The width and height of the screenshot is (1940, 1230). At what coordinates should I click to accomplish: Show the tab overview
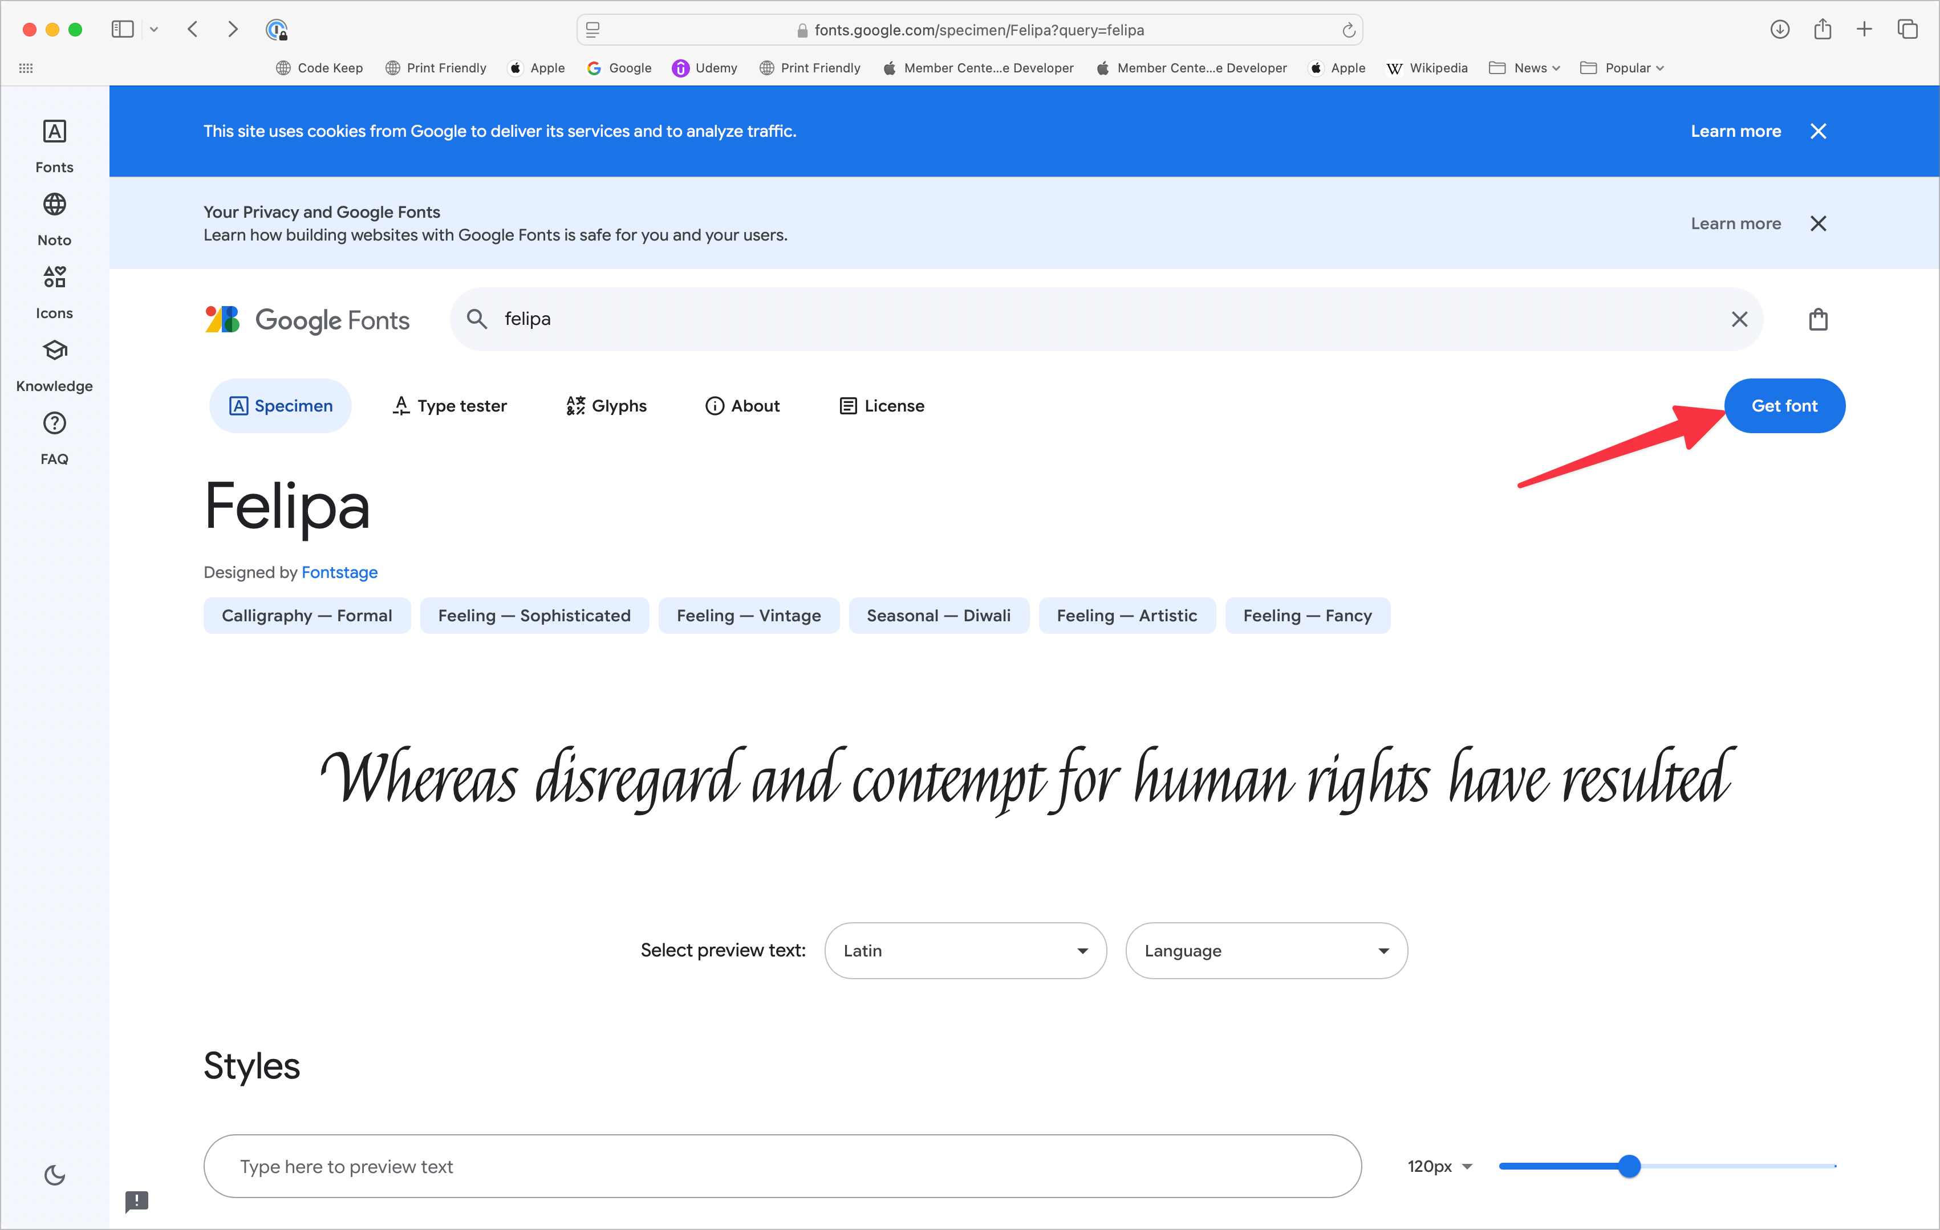(1907, 30)
